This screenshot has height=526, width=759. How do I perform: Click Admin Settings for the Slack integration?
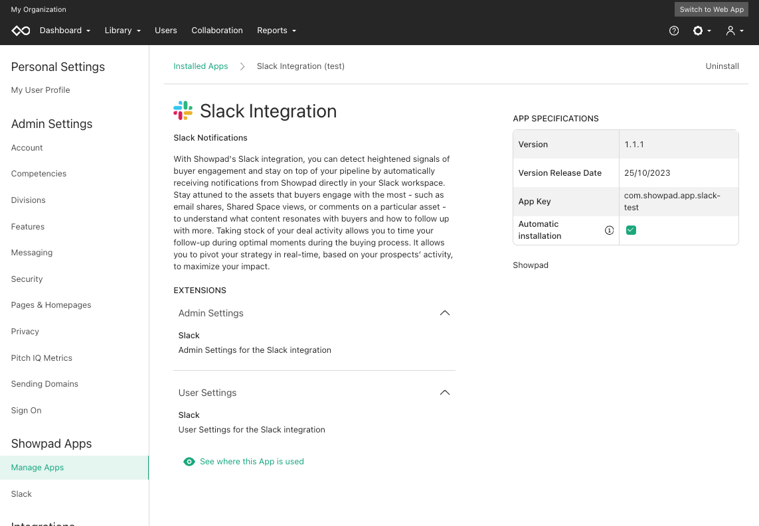(x=254, y=350)
